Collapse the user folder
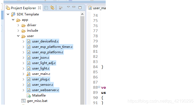Image resolution: width=196 pixels, height=106 pixels. [18, 36]
